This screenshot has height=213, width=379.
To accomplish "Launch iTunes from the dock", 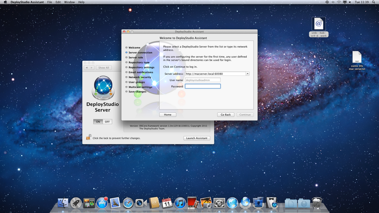I will click(x=180, y=203).
